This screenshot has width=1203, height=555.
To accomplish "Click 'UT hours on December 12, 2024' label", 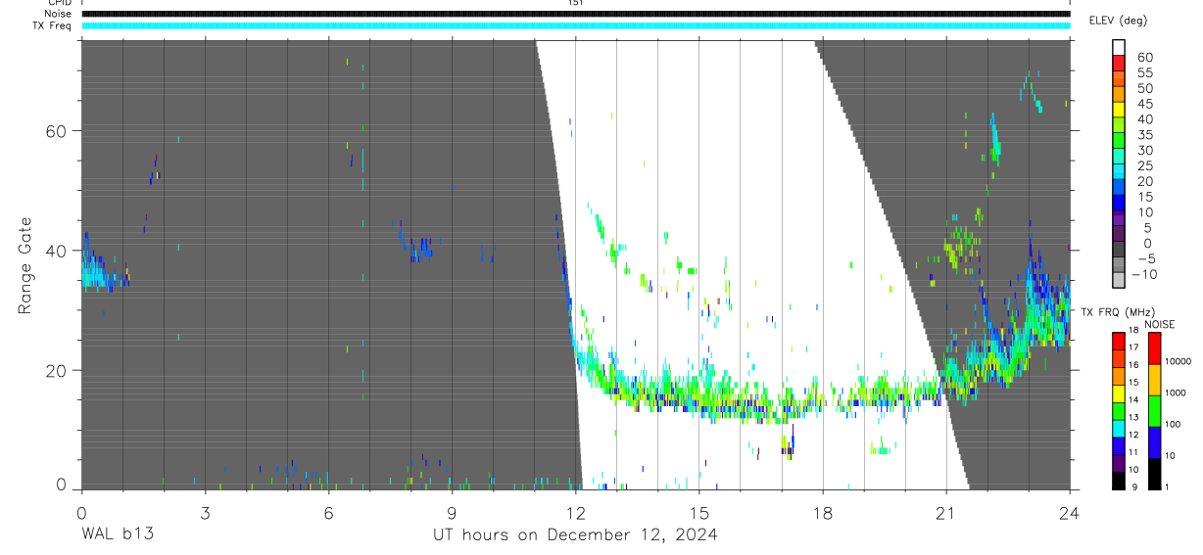I will pyautogui.click(x=576, y=534).
